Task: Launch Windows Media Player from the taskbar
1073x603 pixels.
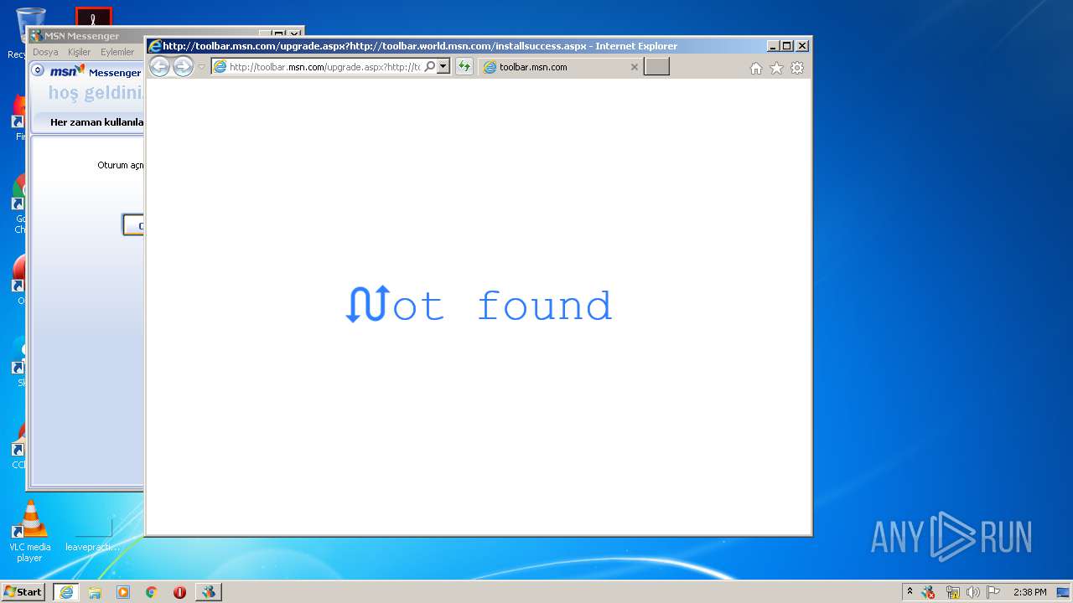Action: [x=123, y=592]
